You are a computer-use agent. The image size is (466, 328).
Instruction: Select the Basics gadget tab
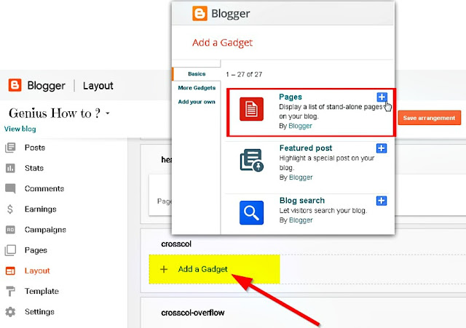(197, 74)
